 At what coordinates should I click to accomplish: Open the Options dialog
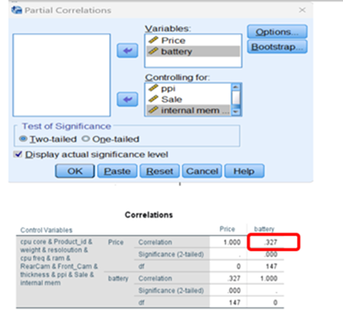pos(277,32)
